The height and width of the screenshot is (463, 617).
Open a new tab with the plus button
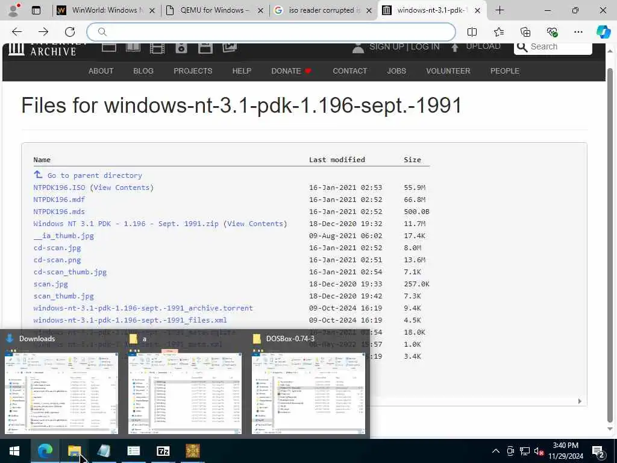pyautogui.click(x=500, y=10)
